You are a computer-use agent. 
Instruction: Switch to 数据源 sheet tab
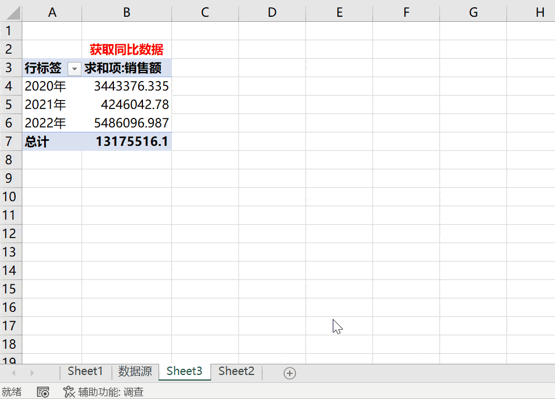click(135, 371)
